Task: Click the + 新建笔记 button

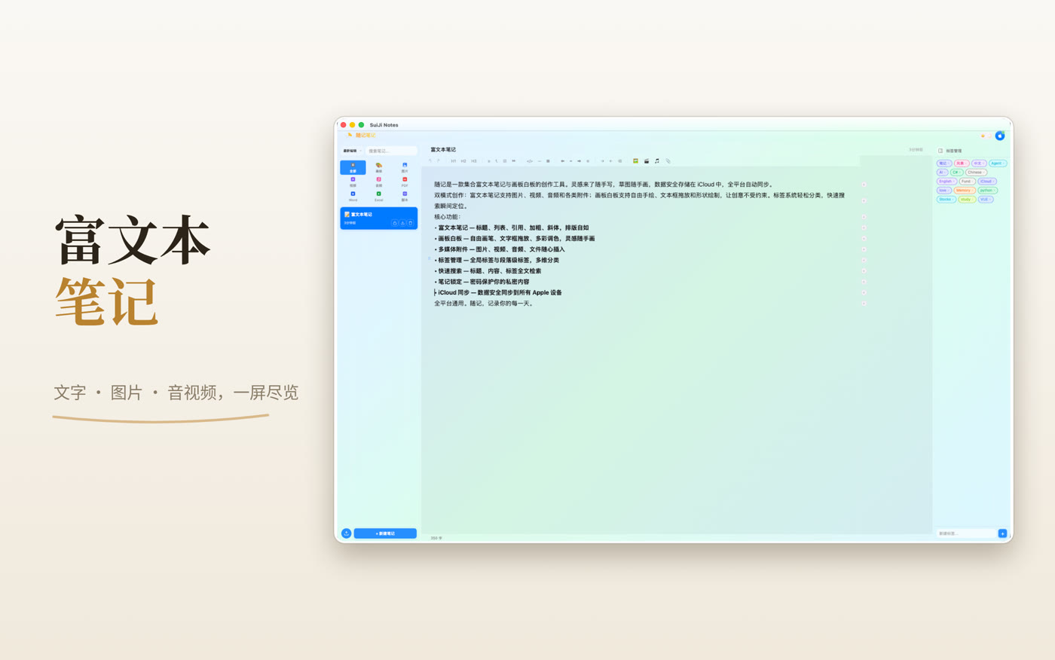Action: click(x=385, y=533)
